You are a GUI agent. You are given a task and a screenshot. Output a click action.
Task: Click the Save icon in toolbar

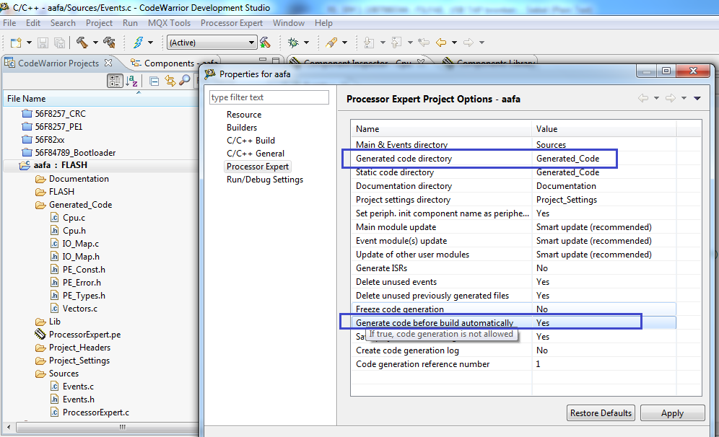(43, 43)
